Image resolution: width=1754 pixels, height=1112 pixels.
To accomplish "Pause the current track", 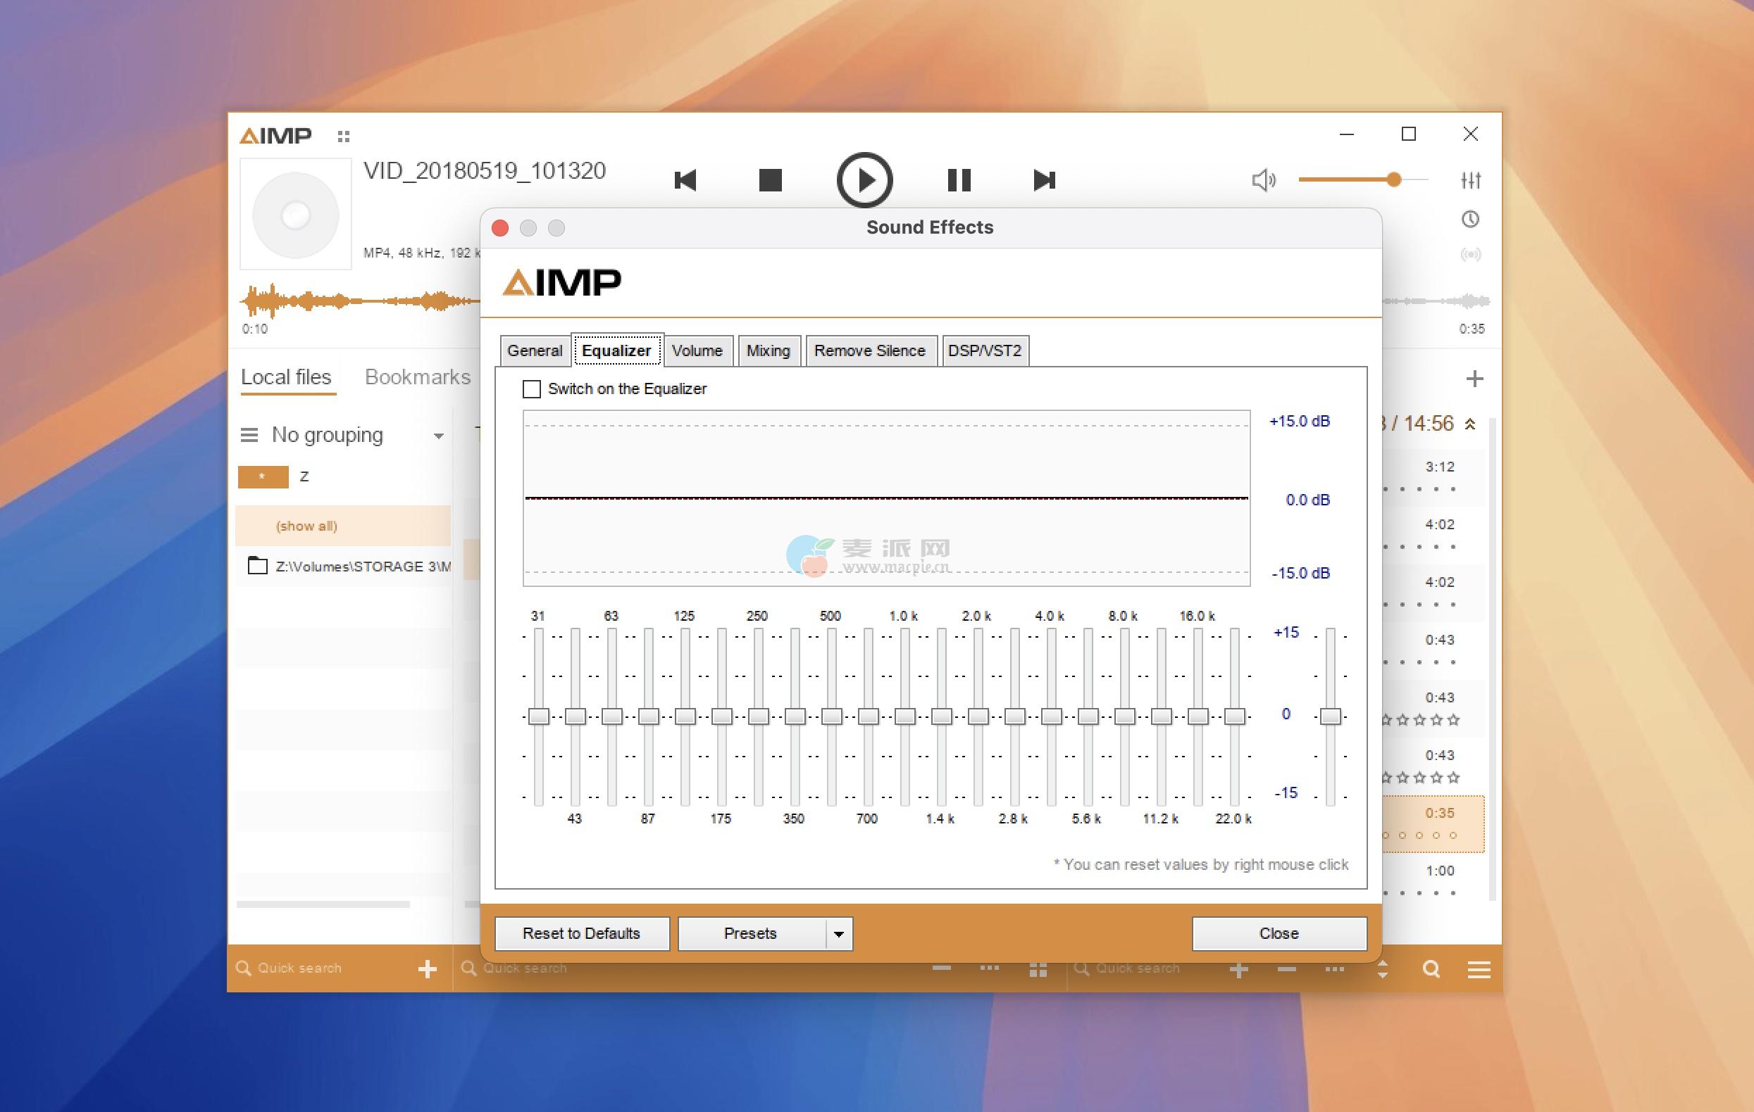I will 959,179.
